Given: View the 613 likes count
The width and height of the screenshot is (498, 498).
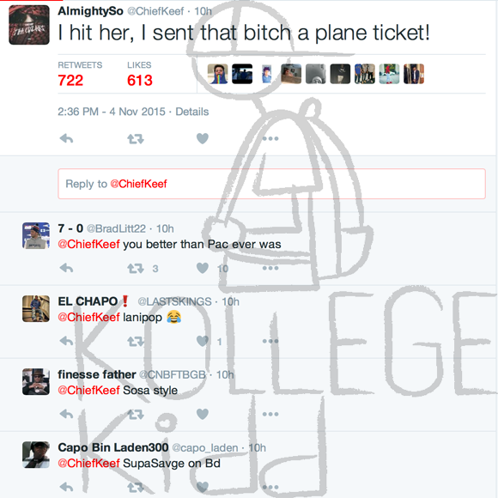Looking at the screenshot, I should [x=140, y=81].
